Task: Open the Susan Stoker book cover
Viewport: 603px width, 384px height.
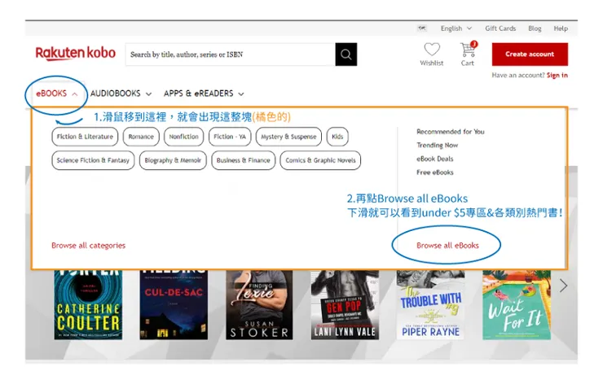Action: (x=259, y=305)
